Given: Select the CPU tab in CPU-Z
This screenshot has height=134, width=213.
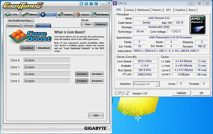Looking at the screenshot, I should (119, 10).
